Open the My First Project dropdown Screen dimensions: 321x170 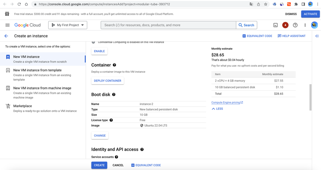pyautogui.click(x=68, y=25)
